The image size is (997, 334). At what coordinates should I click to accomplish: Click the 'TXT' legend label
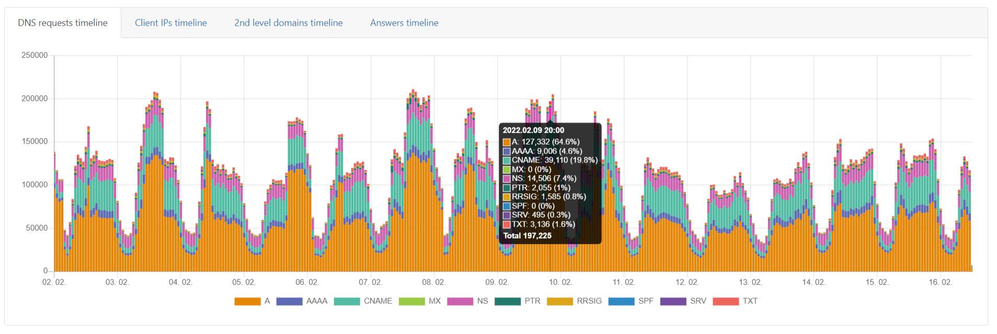[x=750, y=301]
